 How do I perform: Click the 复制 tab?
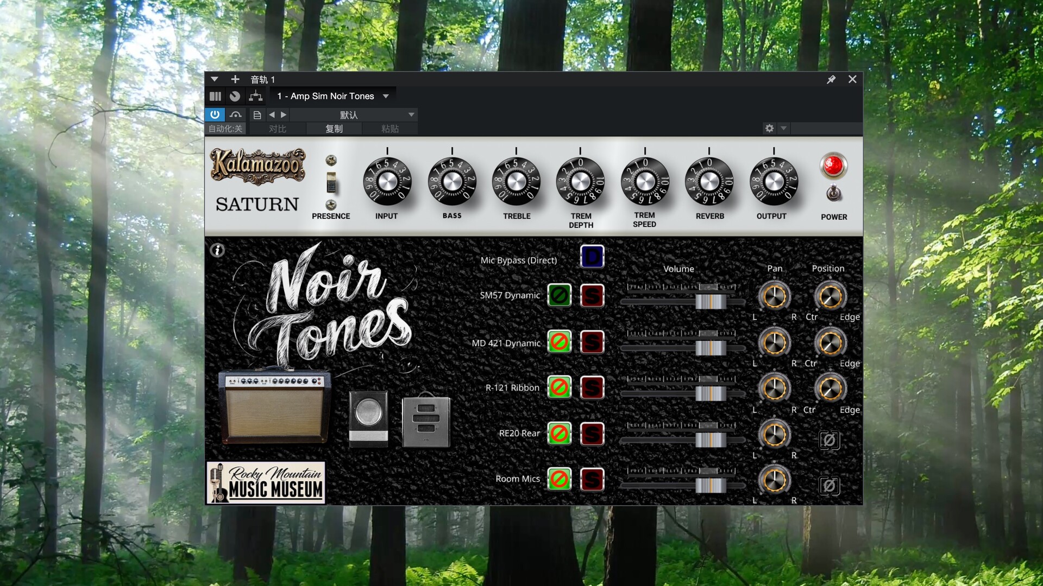pos(334,129)
